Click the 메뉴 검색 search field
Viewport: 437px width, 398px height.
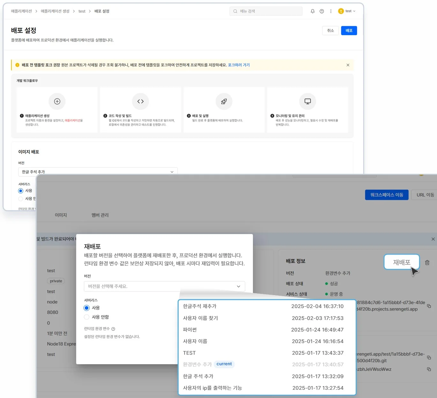266,11
